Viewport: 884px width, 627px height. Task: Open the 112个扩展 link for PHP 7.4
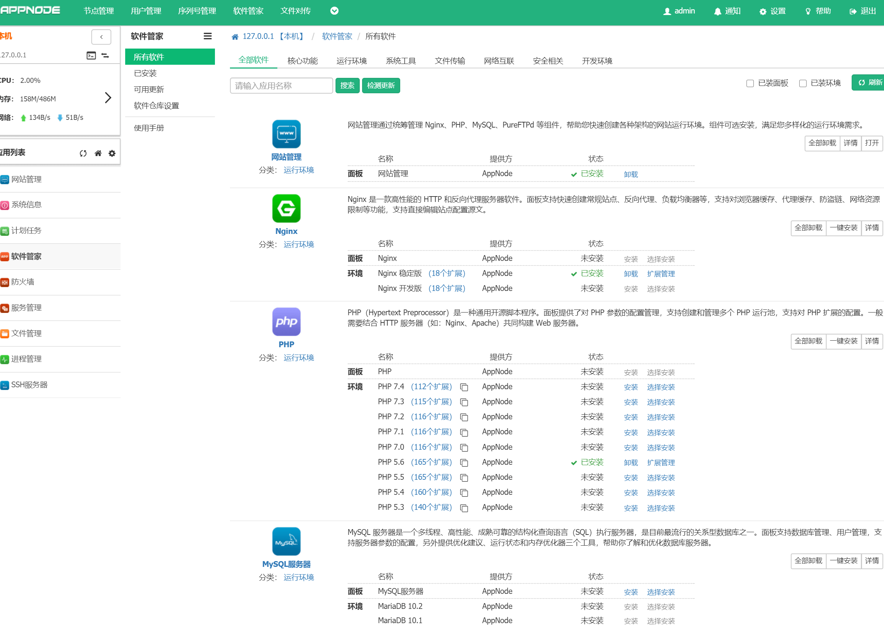(x=431, y=387)
